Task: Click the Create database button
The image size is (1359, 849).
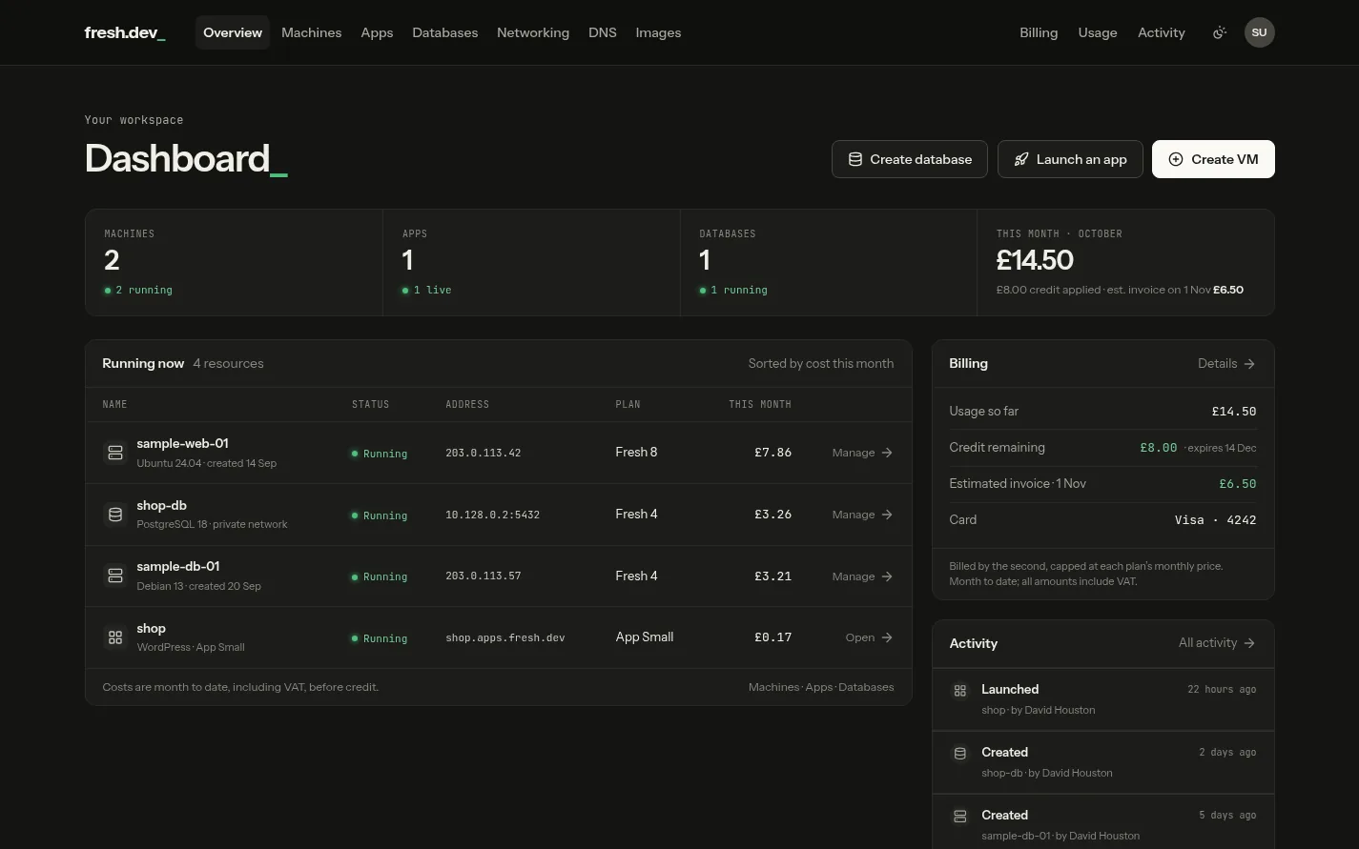Action: (x=910, y=159)
